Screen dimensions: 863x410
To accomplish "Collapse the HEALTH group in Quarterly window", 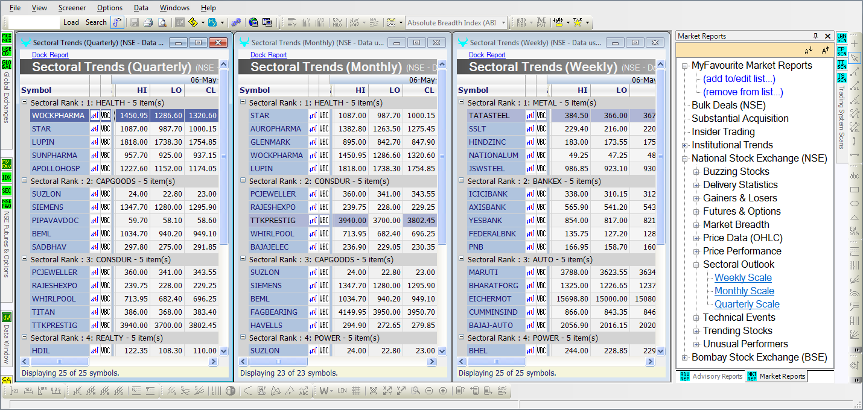I will click(24, 102).
